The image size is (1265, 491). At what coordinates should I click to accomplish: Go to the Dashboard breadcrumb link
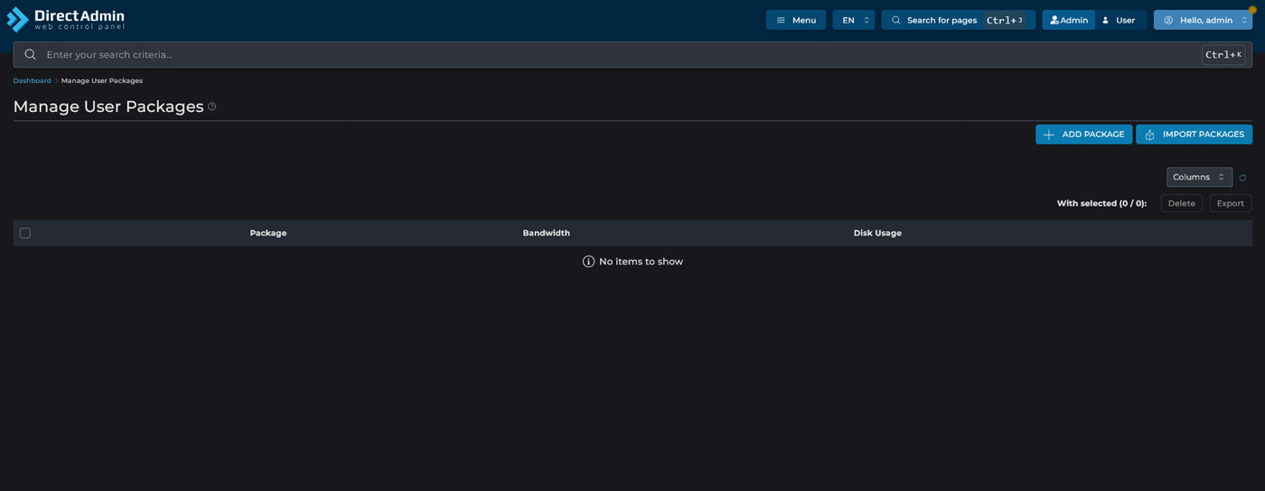(x=32, y=81)
